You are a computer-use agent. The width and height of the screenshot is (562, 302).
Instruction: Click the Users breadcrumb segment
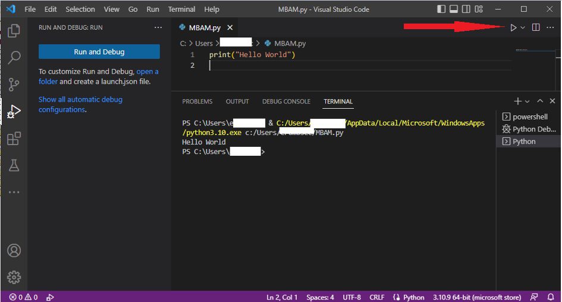click(204, 43)
